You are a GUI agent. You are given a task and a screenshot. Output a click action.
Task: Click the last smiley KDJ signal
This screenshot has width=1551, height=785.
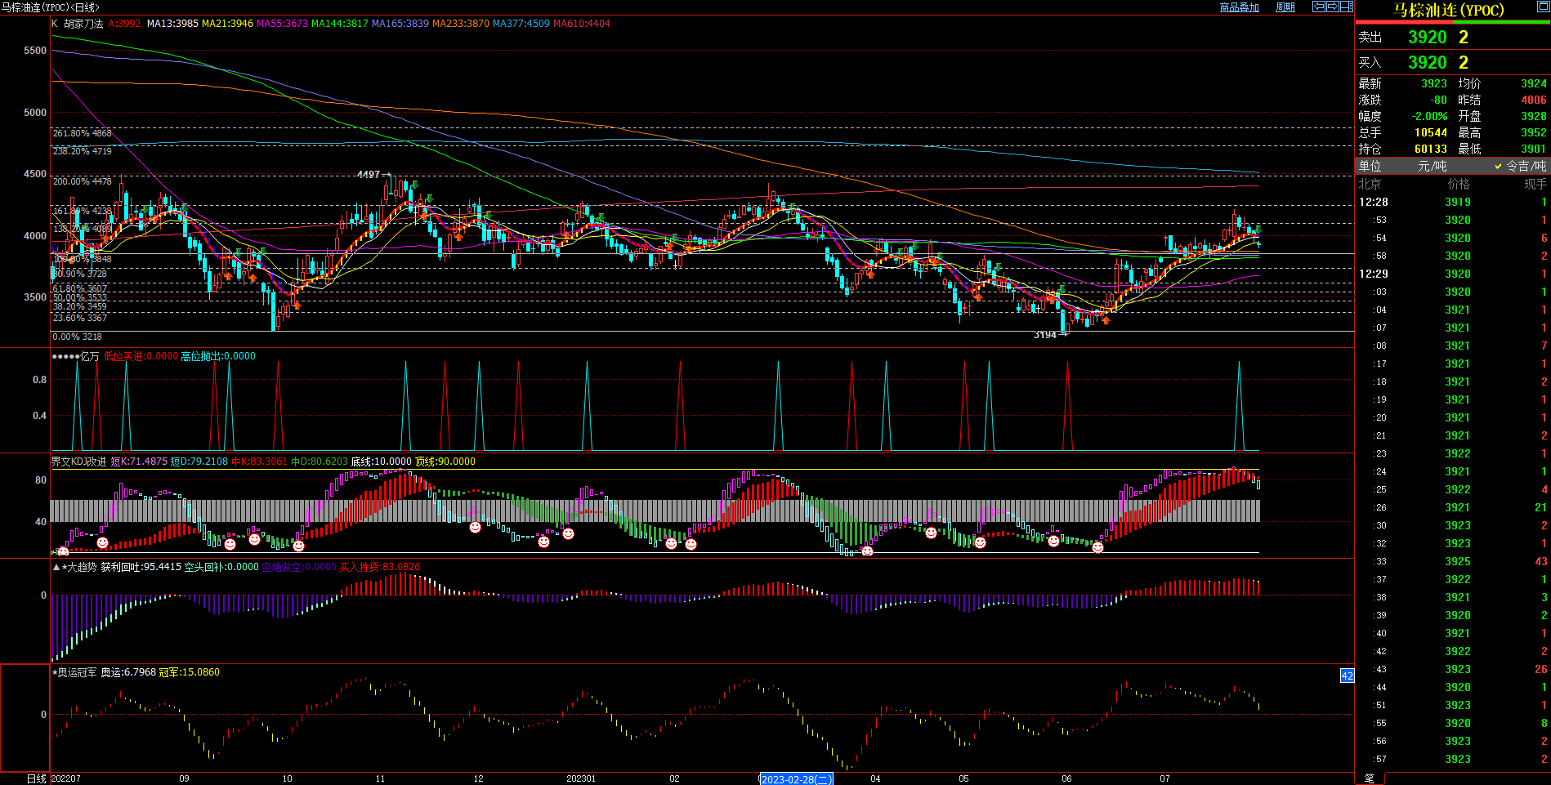(x=1097, y=547)
